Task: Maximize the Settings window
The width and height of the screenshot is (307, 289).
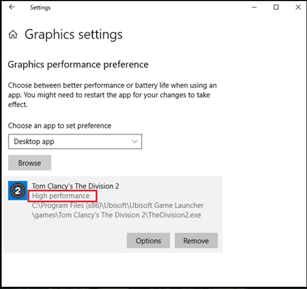Action: [x=276, y=7]
